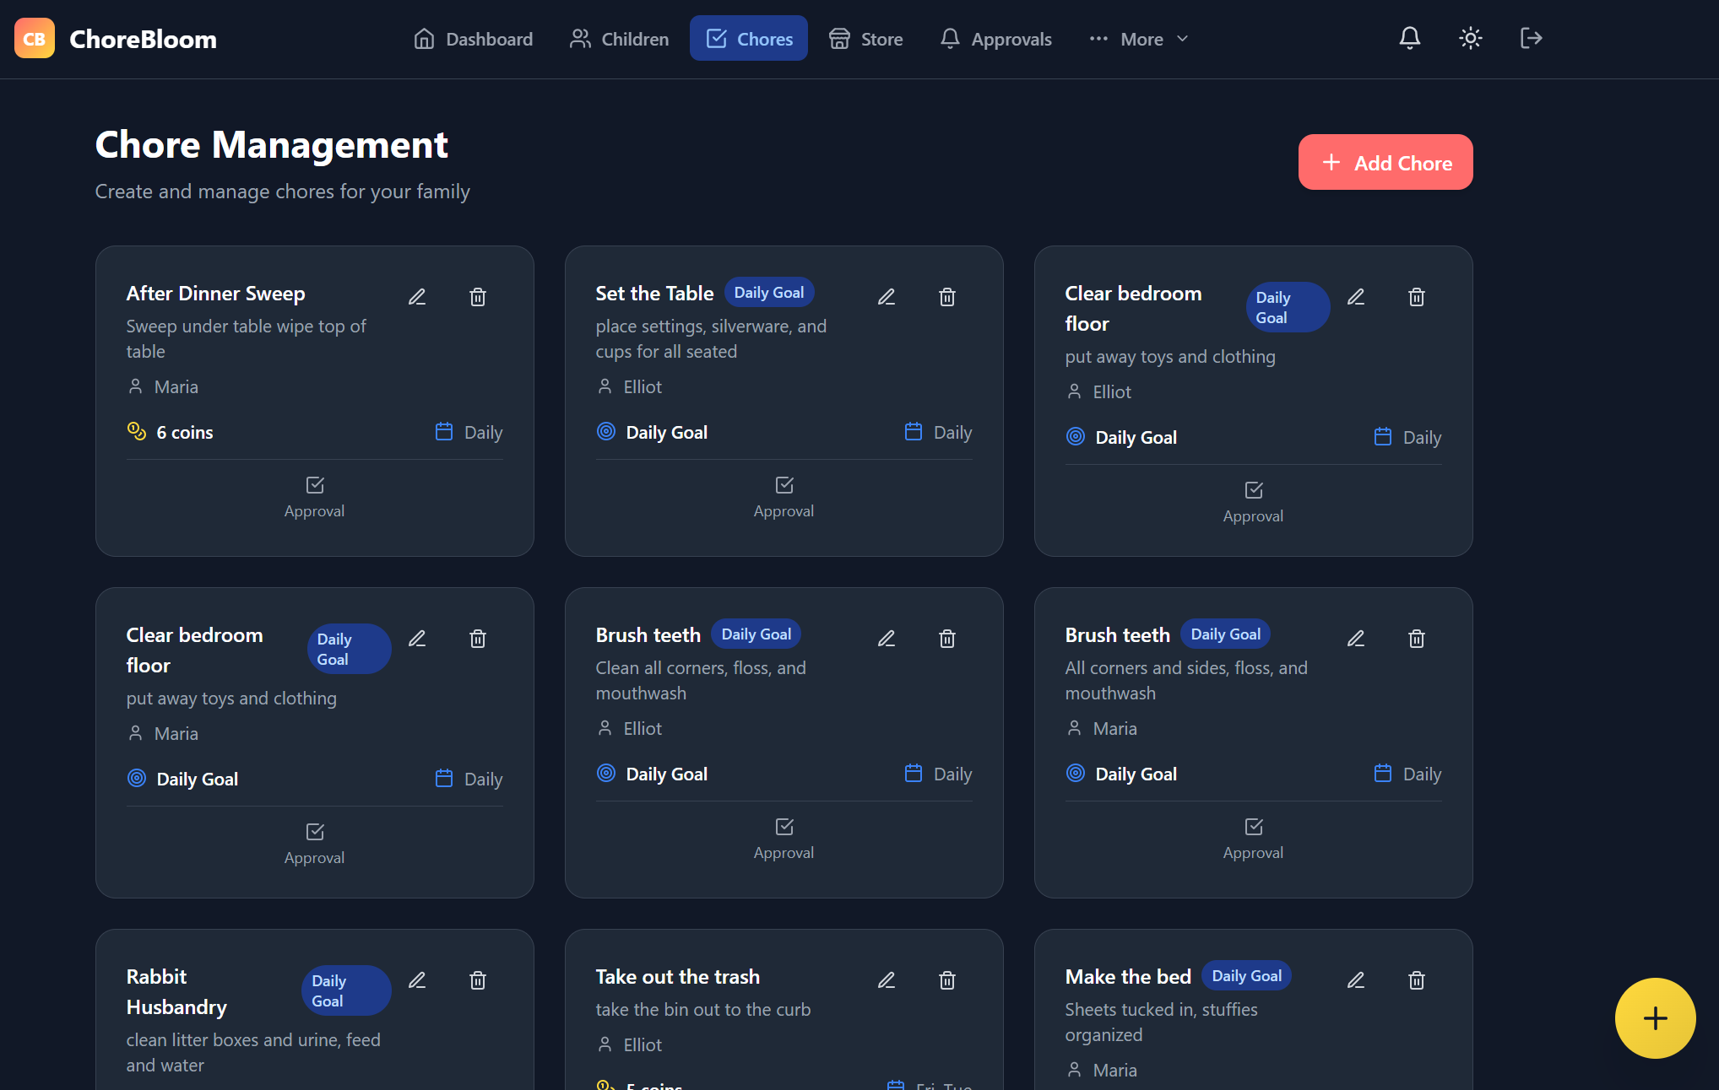This screenshot has height=1090, width=1719.
Task: Edit the After Dinner Sweep chore
Action: pyautogui.click(x=417, y=297)
